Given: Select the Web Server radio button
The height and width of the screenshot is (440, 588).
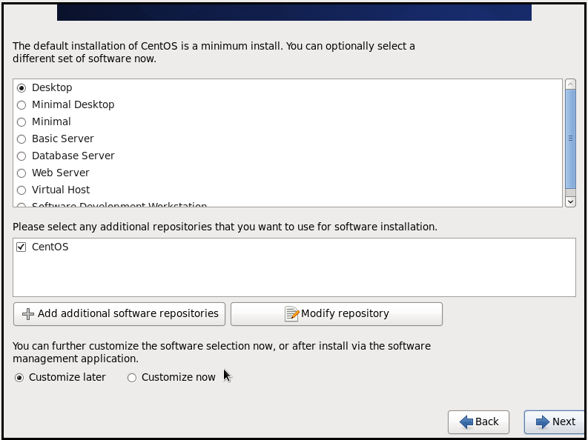Looking at the screenshot, I should pyautogui.click(x=22, y=173).
